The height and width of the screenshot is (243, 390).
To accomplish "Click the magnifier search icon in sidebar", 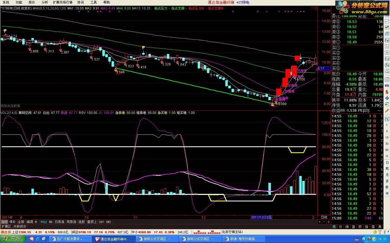I will pos(387,71).
